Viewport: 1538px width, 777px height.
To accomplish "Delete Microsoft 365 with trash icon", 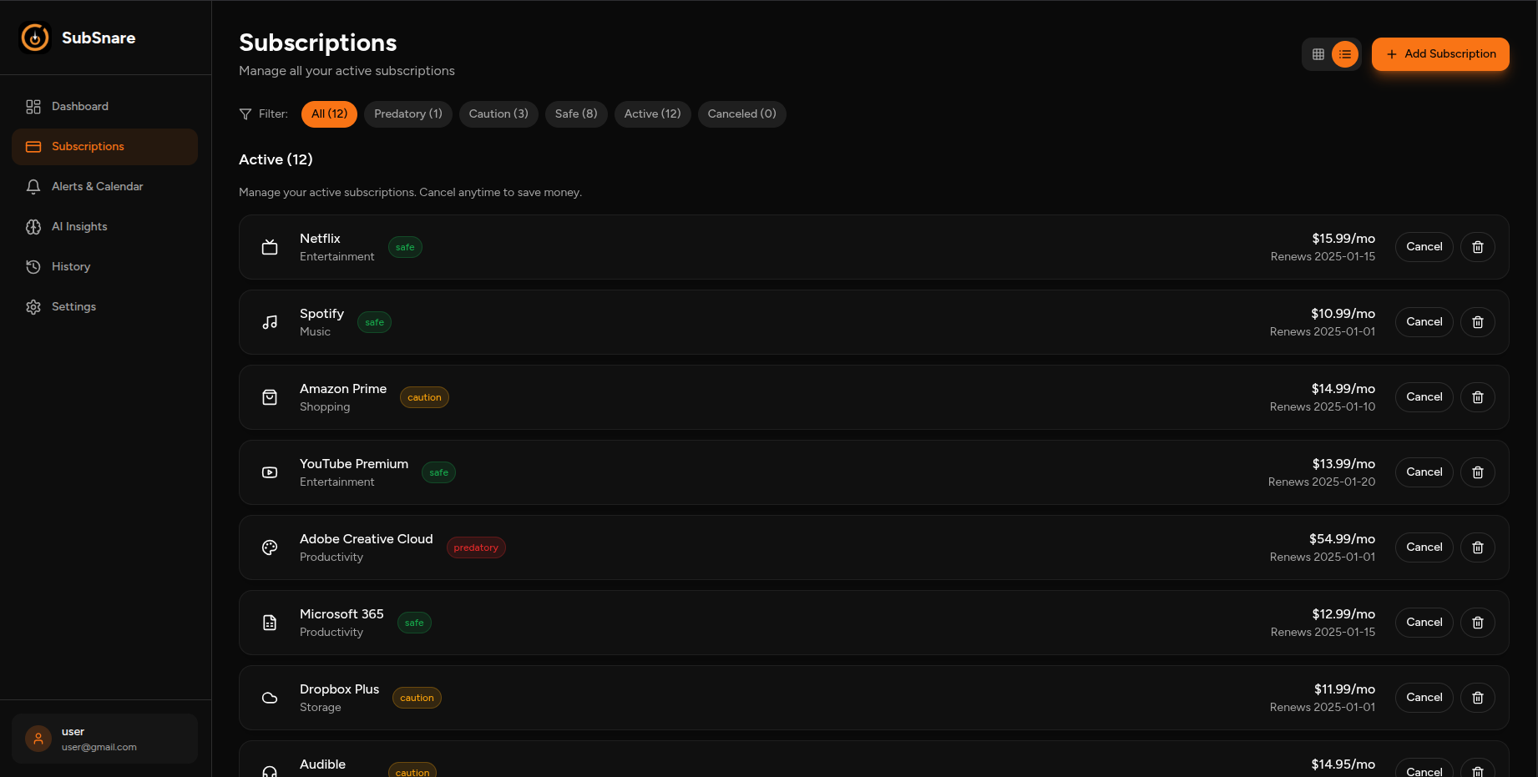I will point(1478,623).
